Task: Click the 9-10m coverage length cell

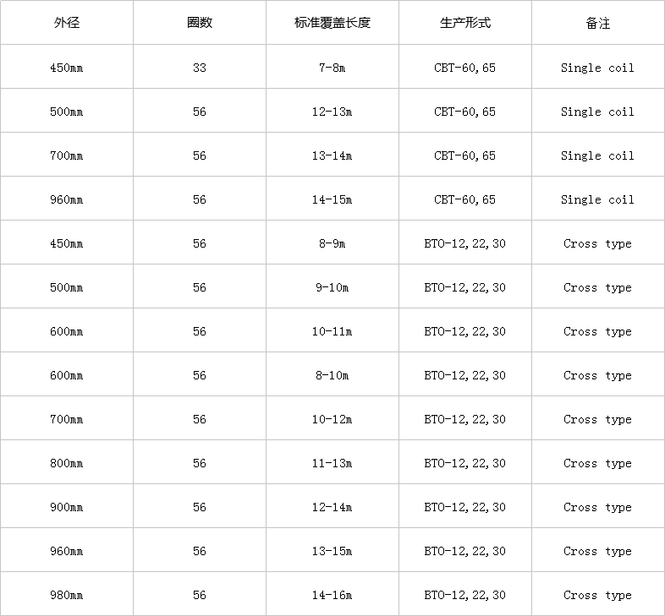Action: tap(332, 287)
